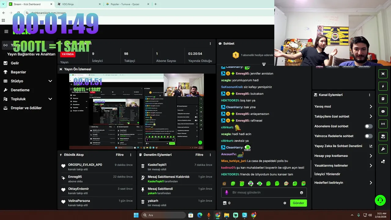Click the stream preview panel icon
This screenshot has height=220, width=391.
(x=383, y=74)
